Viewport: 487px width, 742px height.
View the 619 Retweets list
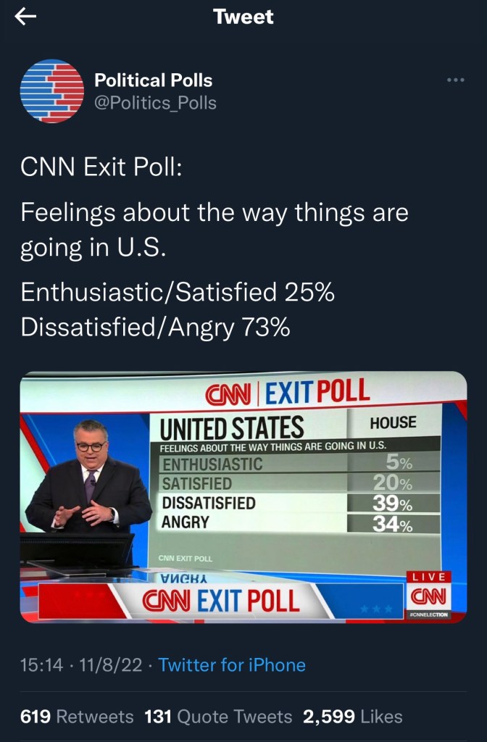(x=77, y=717)
